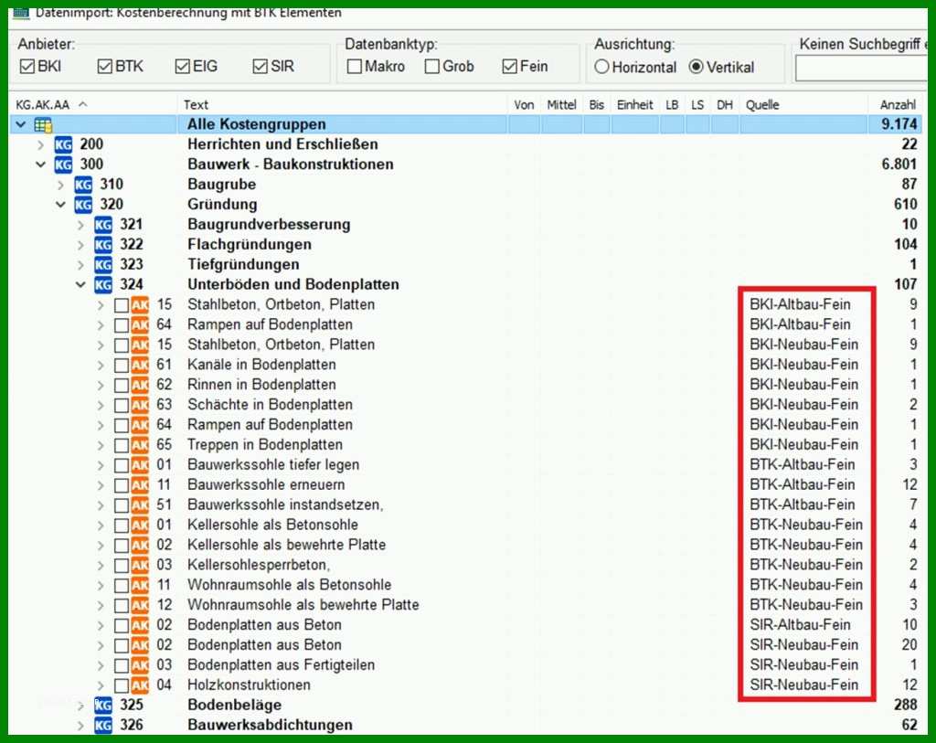The width and height of the screenshot is (936, 743).
Task: Click AK icon for Kellersohle als bewehrte Platte
Action: point(140,545)
